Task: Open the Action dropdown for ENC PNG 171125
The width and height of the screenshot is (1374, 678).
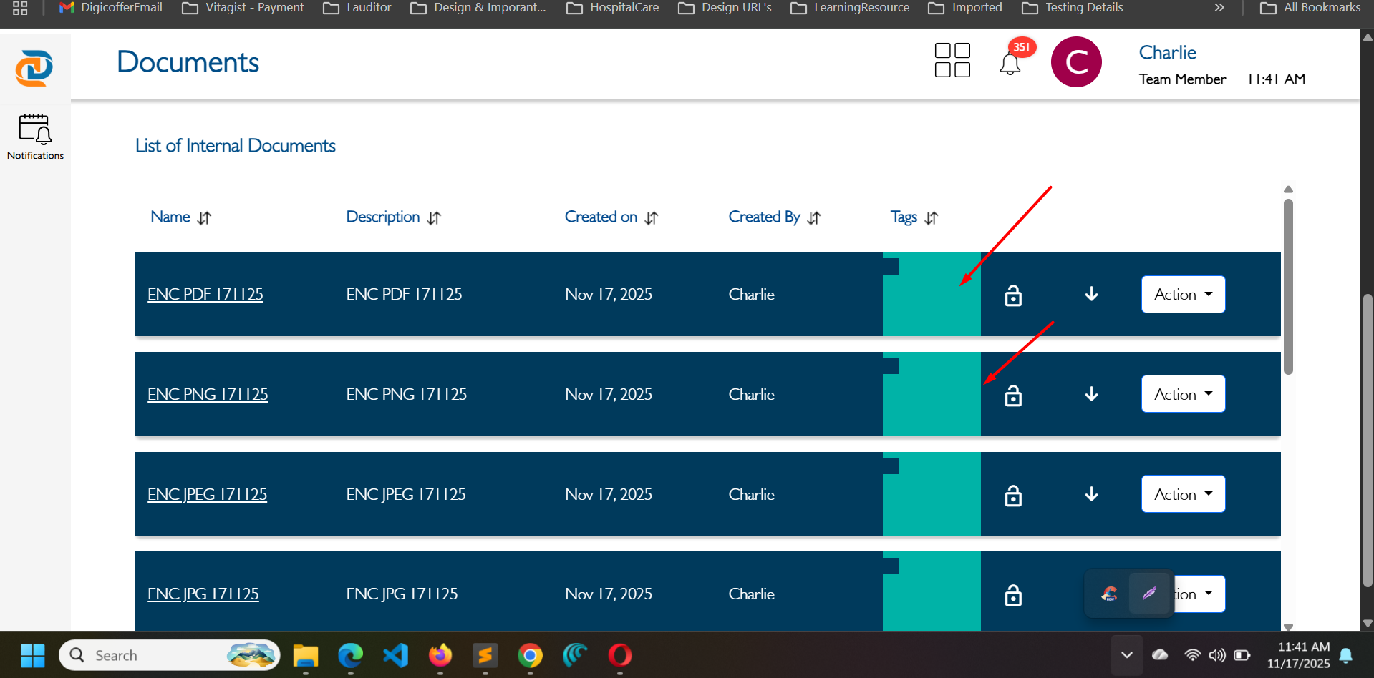Action: 1182,393
